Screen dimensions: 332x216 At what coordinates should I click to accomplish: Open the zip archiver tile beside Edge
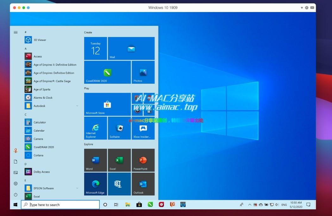pos(119,184)
